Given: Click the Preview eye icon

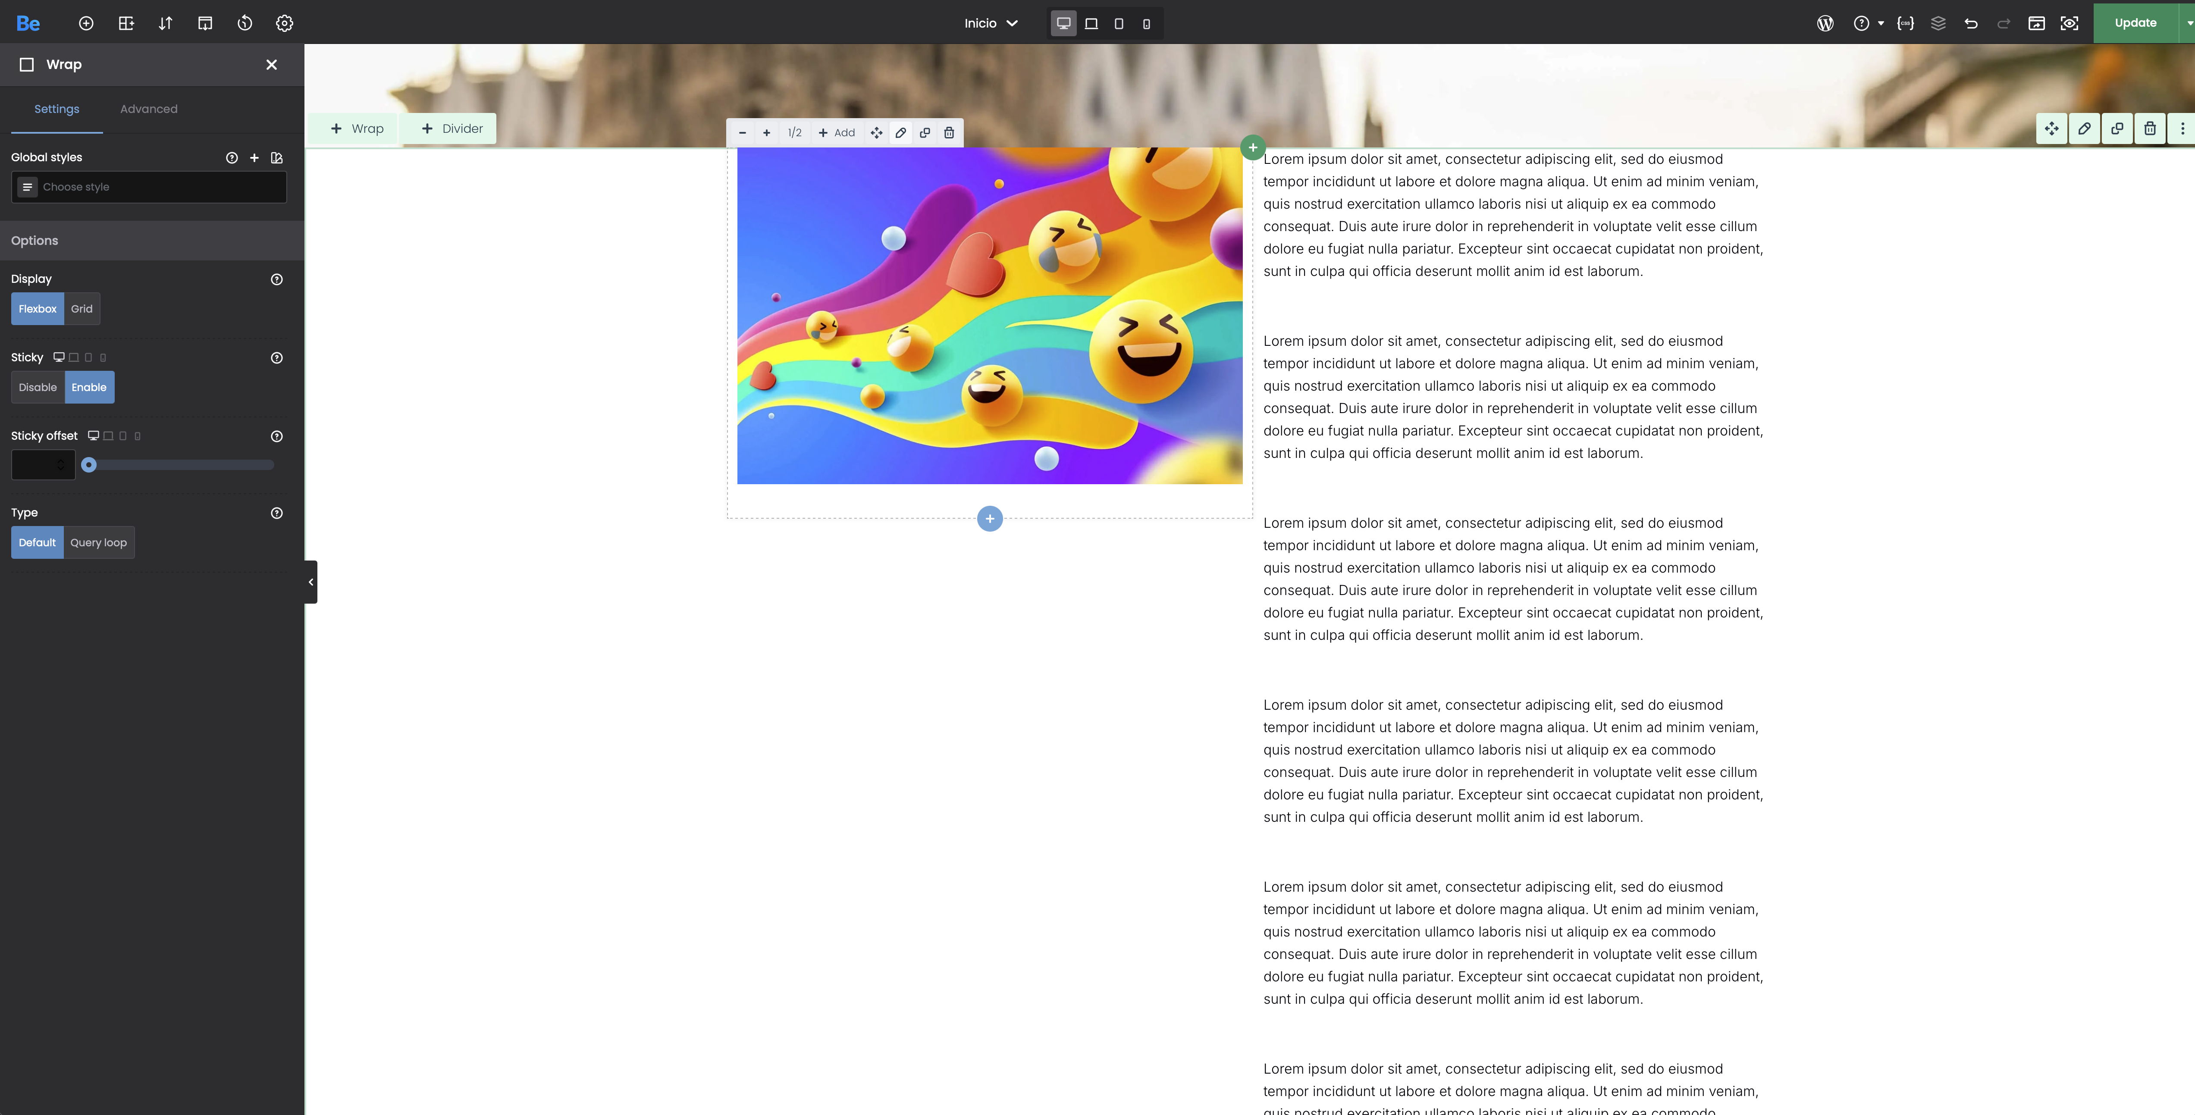Looking at the screenshot, I should (x=2069, y=23).
